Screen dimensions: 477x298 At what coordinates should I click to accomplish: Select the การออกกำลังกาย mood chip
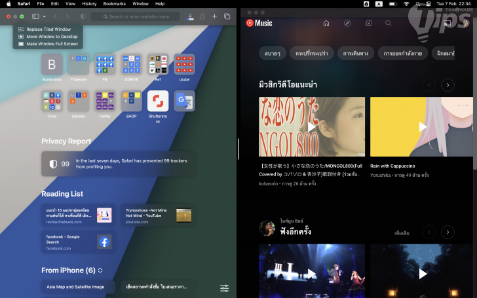pos(402,53)
